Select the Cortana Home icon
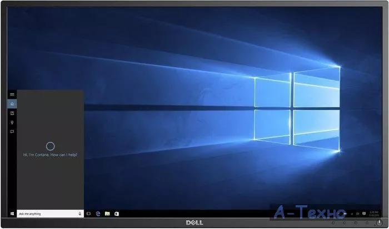 [x=12, y=104]
